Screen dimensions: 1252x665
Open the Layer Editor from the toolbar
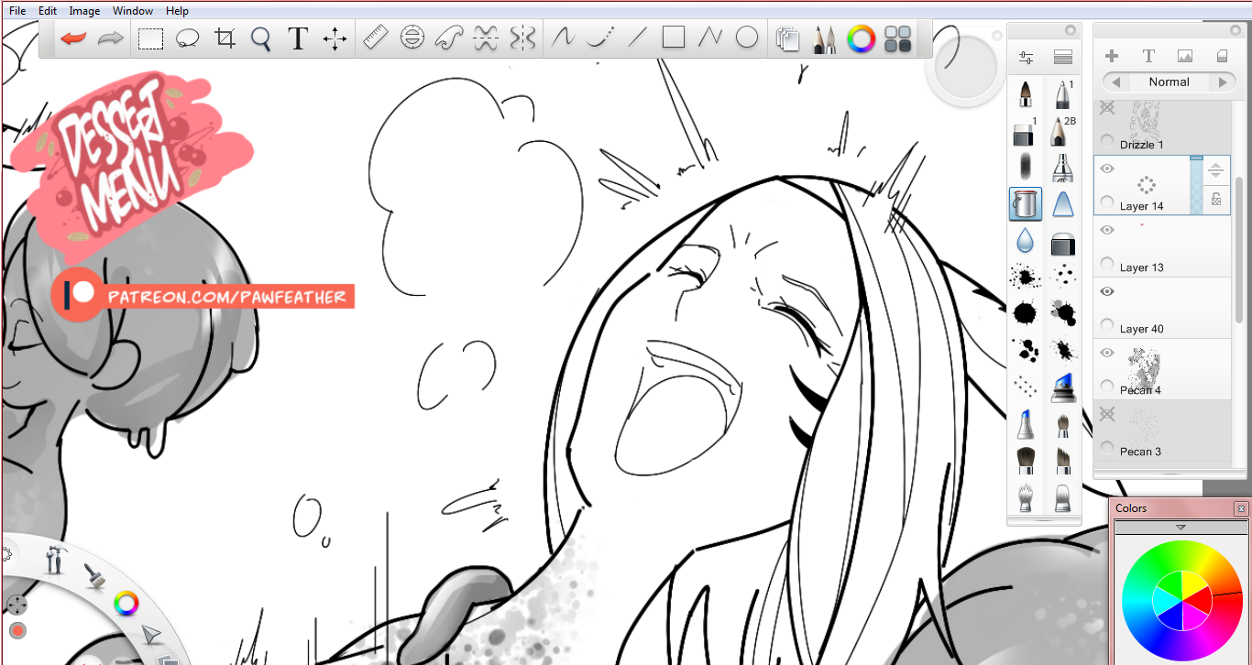pyautogui.click(x=787, y=38)
